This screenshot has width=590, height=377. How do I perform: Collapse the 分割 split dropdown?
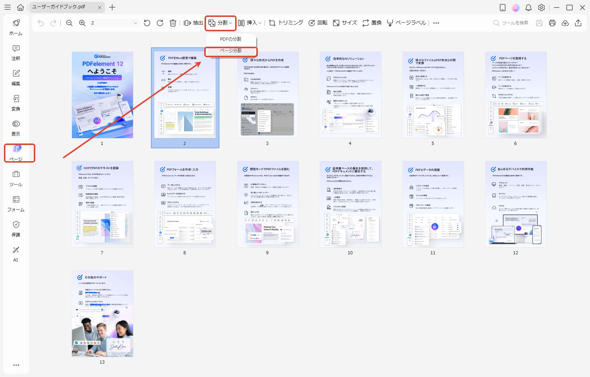click(221, 23)
